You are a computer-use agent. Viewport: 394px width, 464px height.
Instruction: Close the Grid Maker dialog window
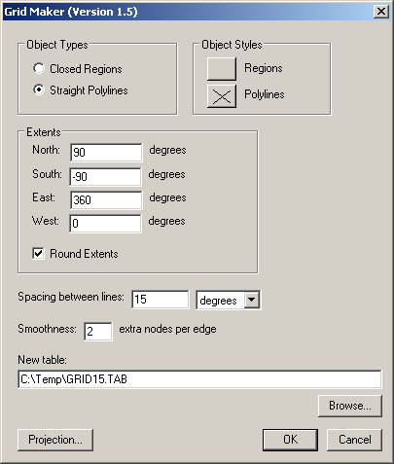click(381, 12)
